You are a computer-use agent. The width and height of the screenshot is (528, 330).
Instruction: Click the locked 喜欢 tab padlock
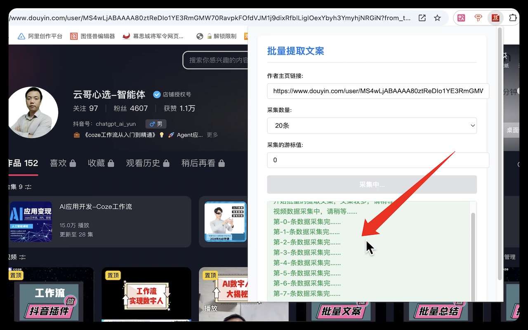tap(72, 163)
